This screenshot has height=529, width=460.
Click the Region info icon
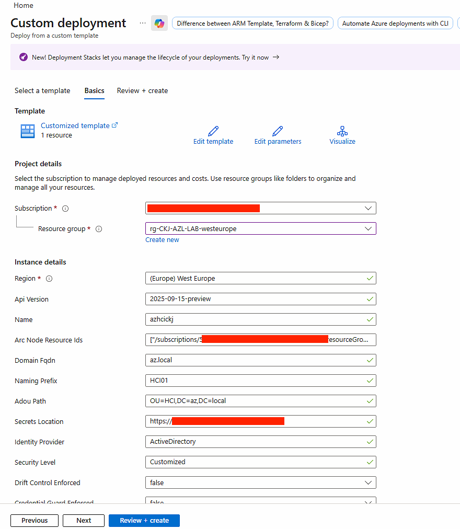[49, 279]
